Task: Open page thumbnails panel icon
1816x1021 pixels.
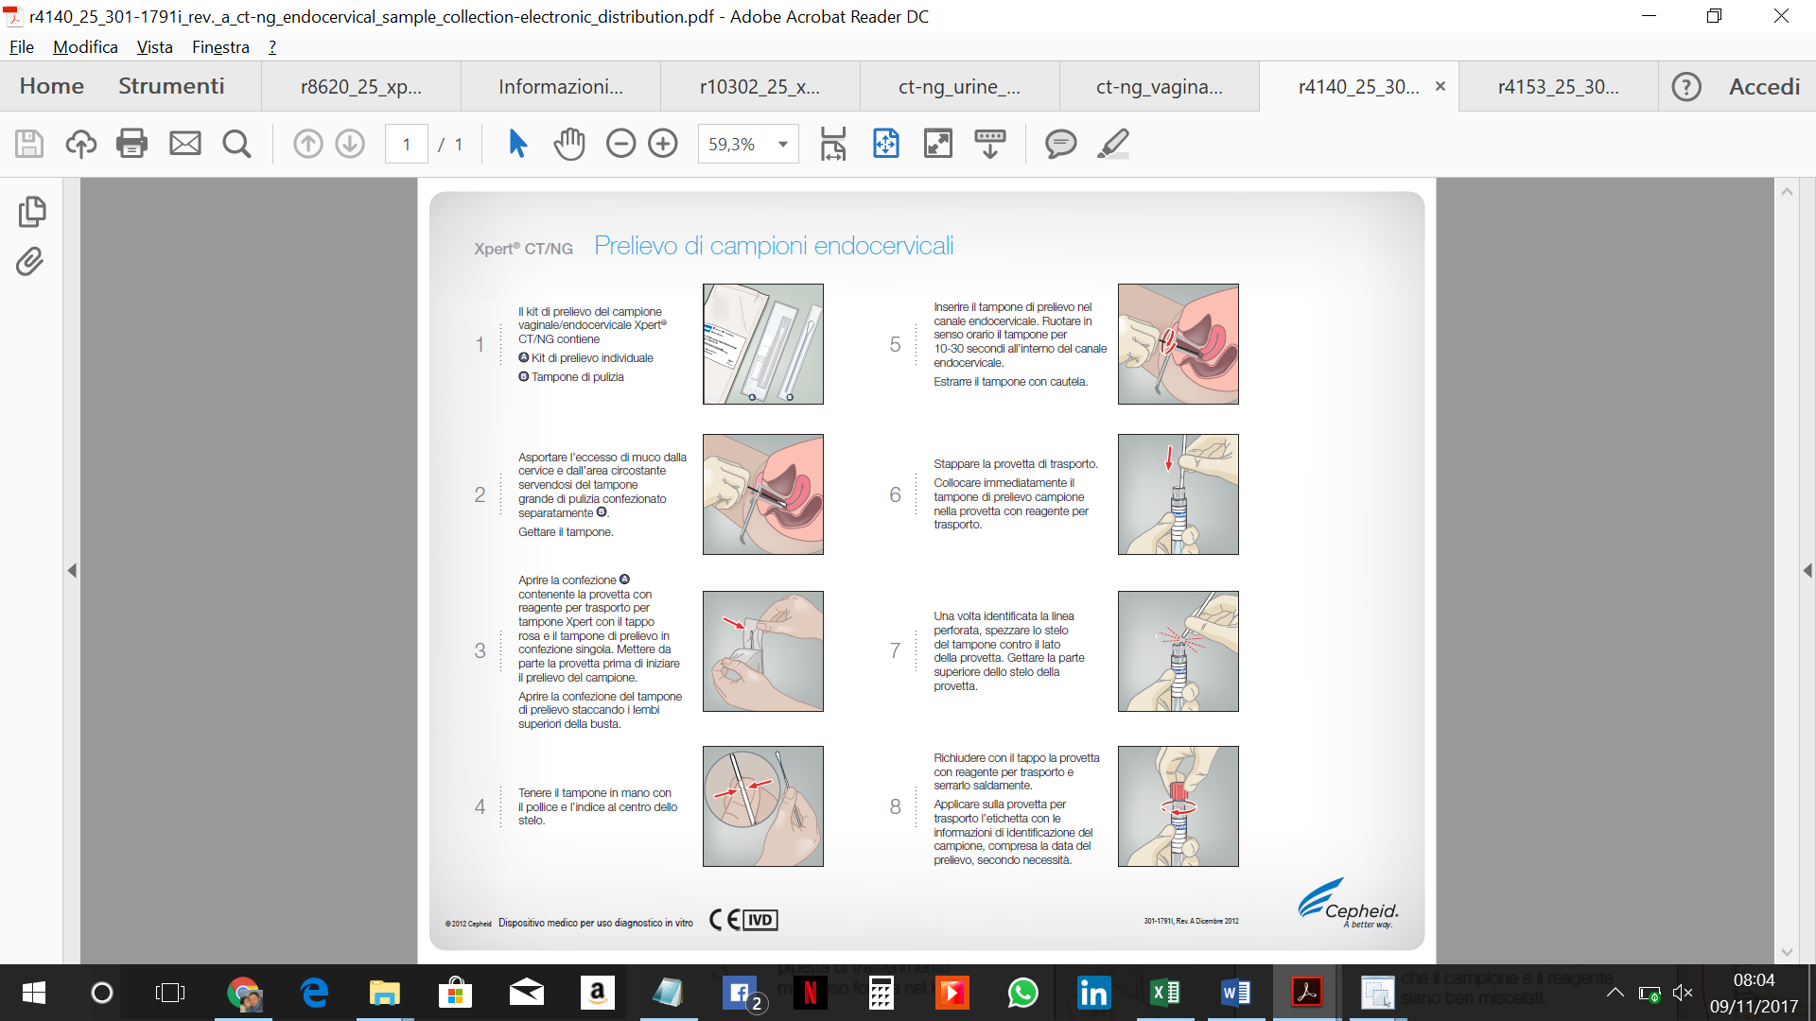Action: point(31,212)
